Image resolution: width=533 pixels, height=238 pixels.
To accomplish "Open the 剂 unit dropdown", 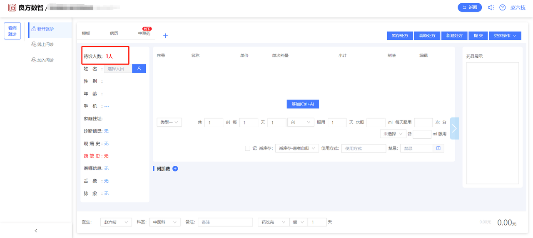I will [x=301, y=122].
